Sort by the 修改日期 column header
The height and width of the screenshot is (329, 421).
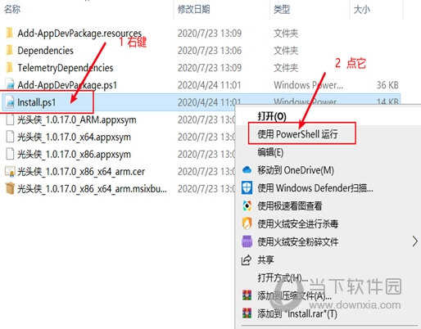193,9
